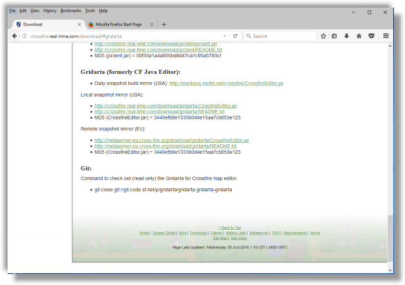Open the hamburger menu
The image size is (405, 285).
386,36
